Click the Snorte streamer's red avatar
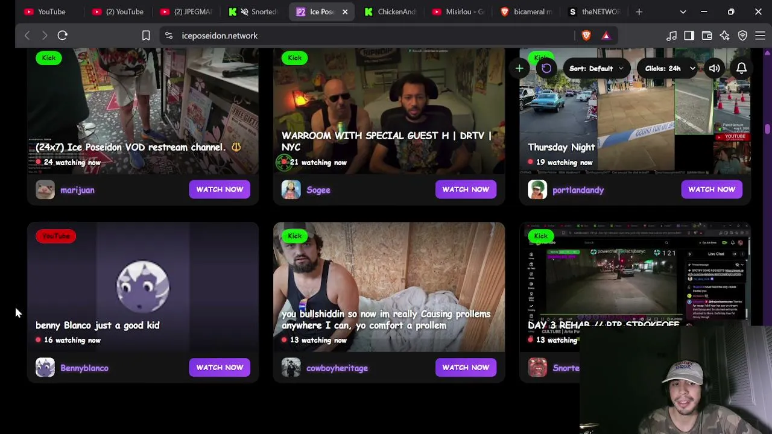This screenshot has height=434, width=772. point(537,368)
